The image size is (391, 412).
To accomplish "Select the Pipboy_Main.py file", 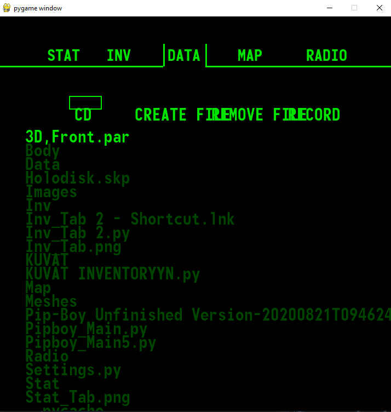I will point(87,329).
